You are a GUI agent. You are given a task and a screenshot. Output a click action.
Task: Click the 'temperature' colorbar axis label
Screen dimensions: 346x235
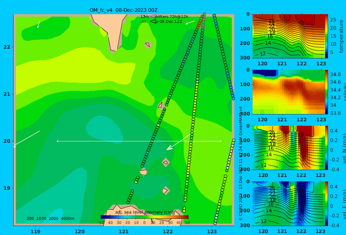pos(341,36)
